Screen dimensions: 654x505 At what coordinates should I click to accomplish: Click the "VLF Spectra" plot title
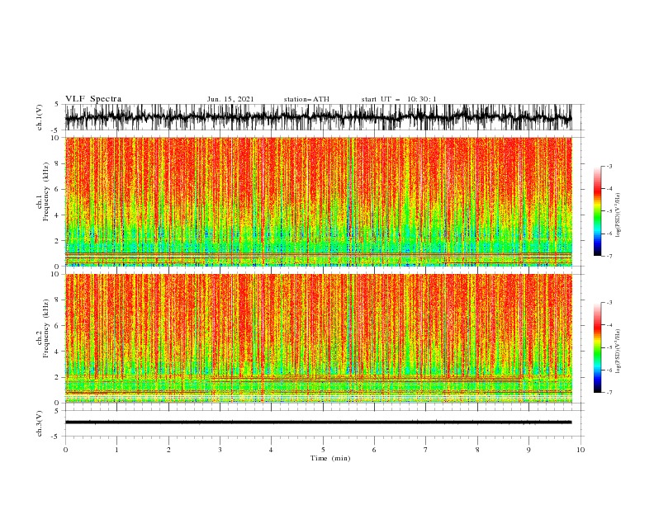[93, 99]
